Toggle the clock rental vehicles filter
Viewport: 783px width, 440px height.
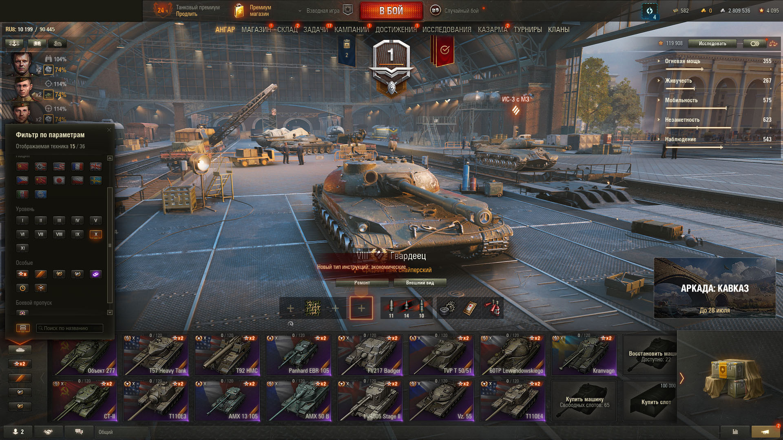click(22, 288)
